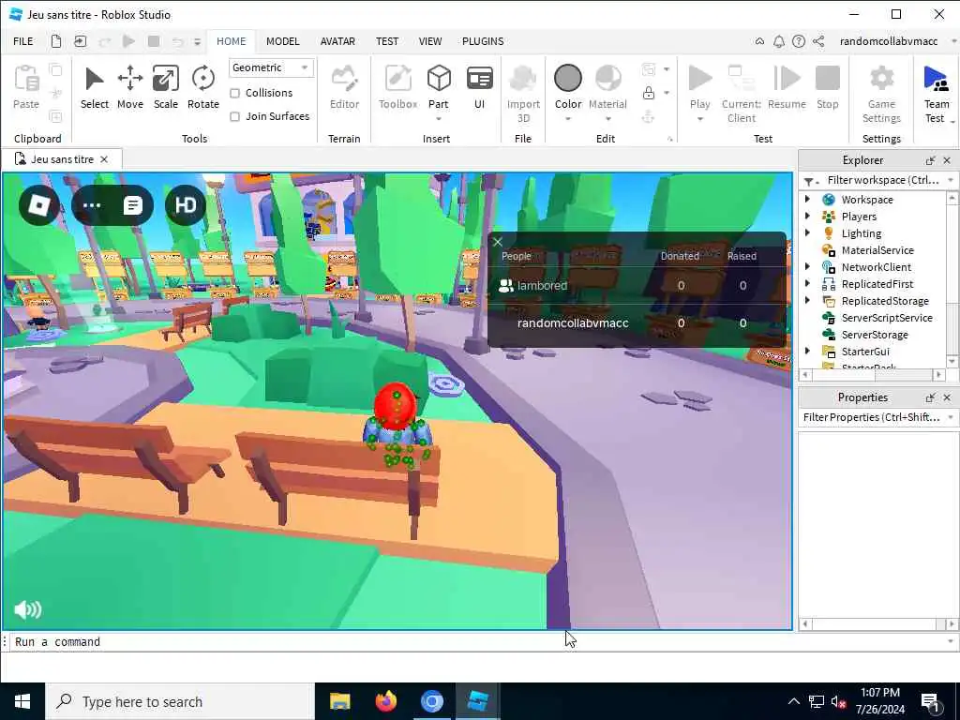The height and width of the screenshot is (720, 960).
Task: Close the in-game leaderboard panel
Action: (498, 242)
